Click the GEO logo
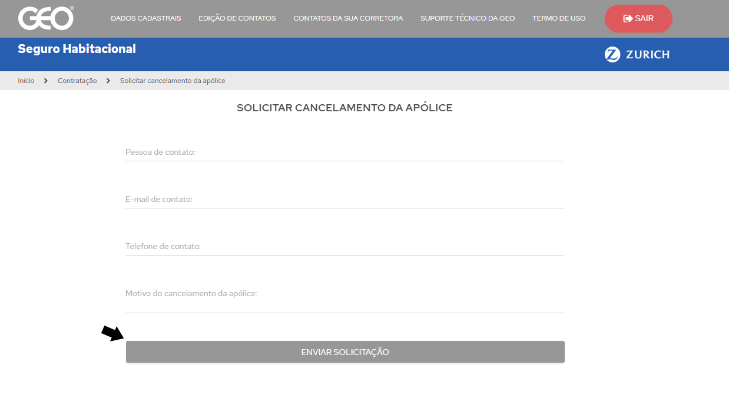This screenshot has width=729, height=398. tap(46, 18)
